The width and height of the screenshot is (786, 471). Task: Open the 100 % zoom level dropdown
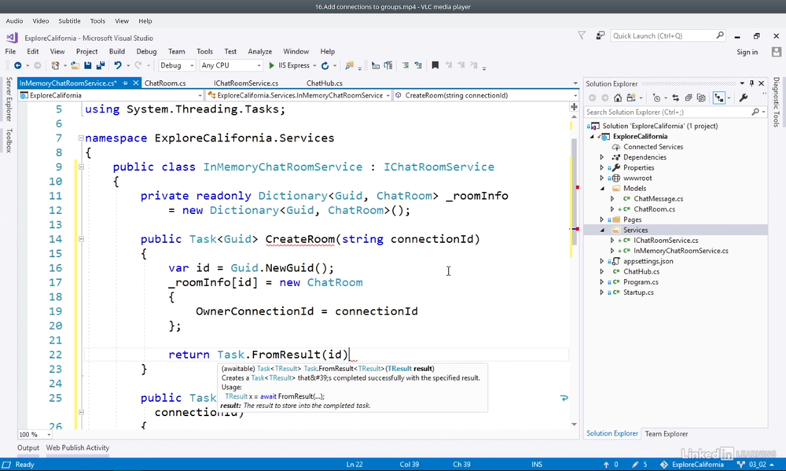35,434
